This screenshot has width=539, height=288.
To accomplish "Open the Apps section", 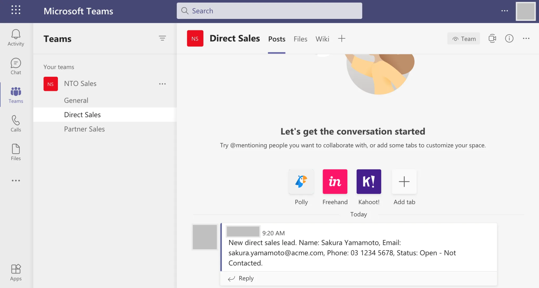I will 16,272.
